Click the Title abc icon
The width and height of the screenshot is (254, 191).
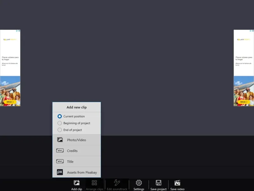[x=60, y=161]
